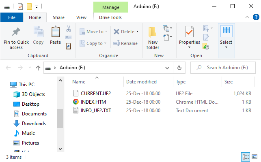This screenshot has height=162, width=261.
Task: Expand the Properties dropdown arrow
Action: pos(189,47)
